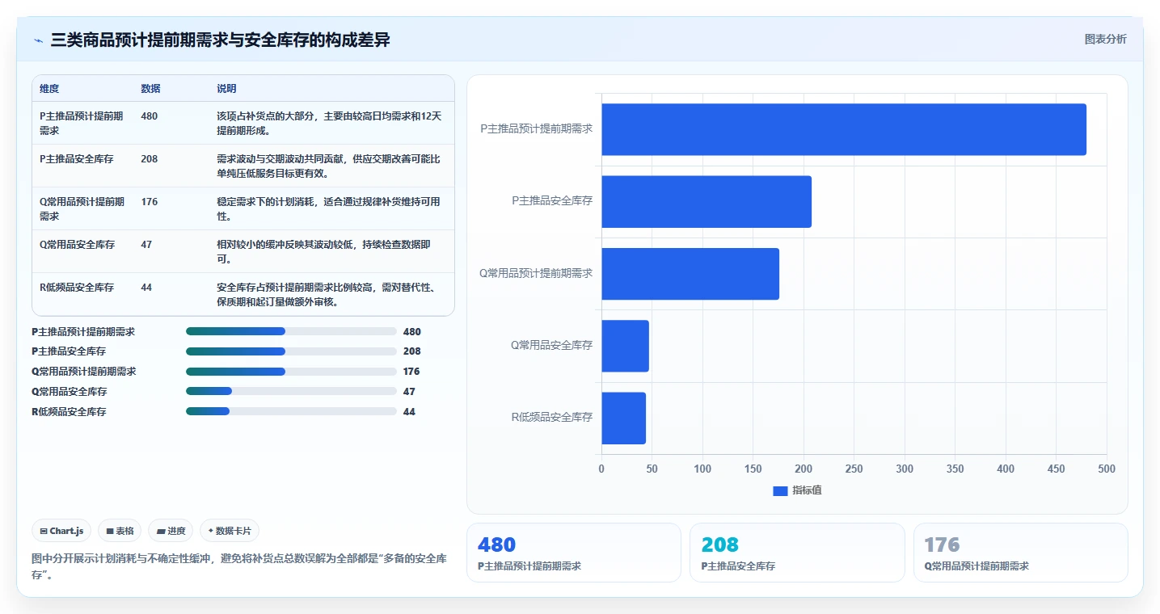Click table row name Q常用品安全库存
The height and width of the screenshot is (614, 1160).
coord(77,245)
